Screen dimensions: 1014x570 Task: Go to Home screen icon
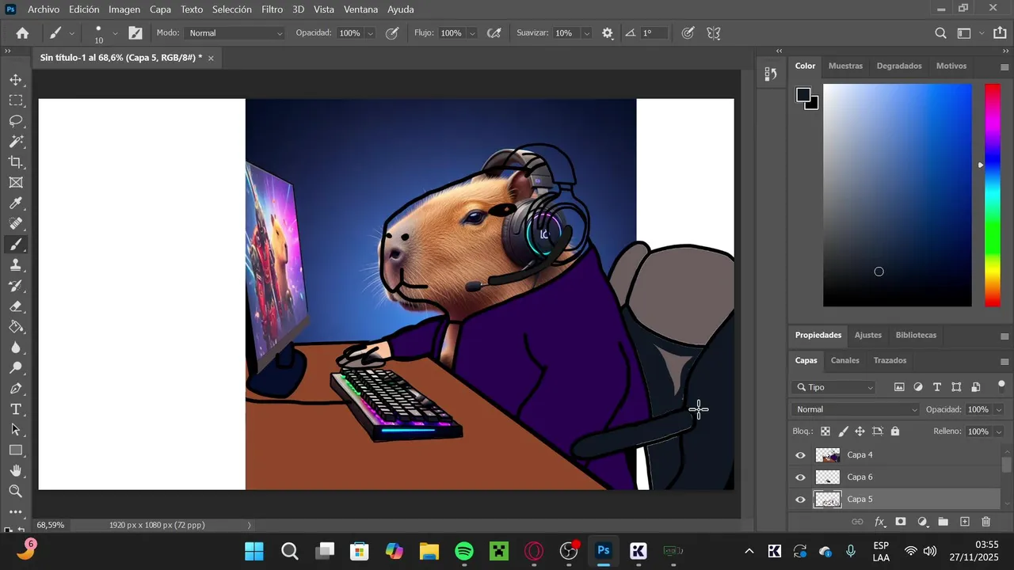coord(22,33)
